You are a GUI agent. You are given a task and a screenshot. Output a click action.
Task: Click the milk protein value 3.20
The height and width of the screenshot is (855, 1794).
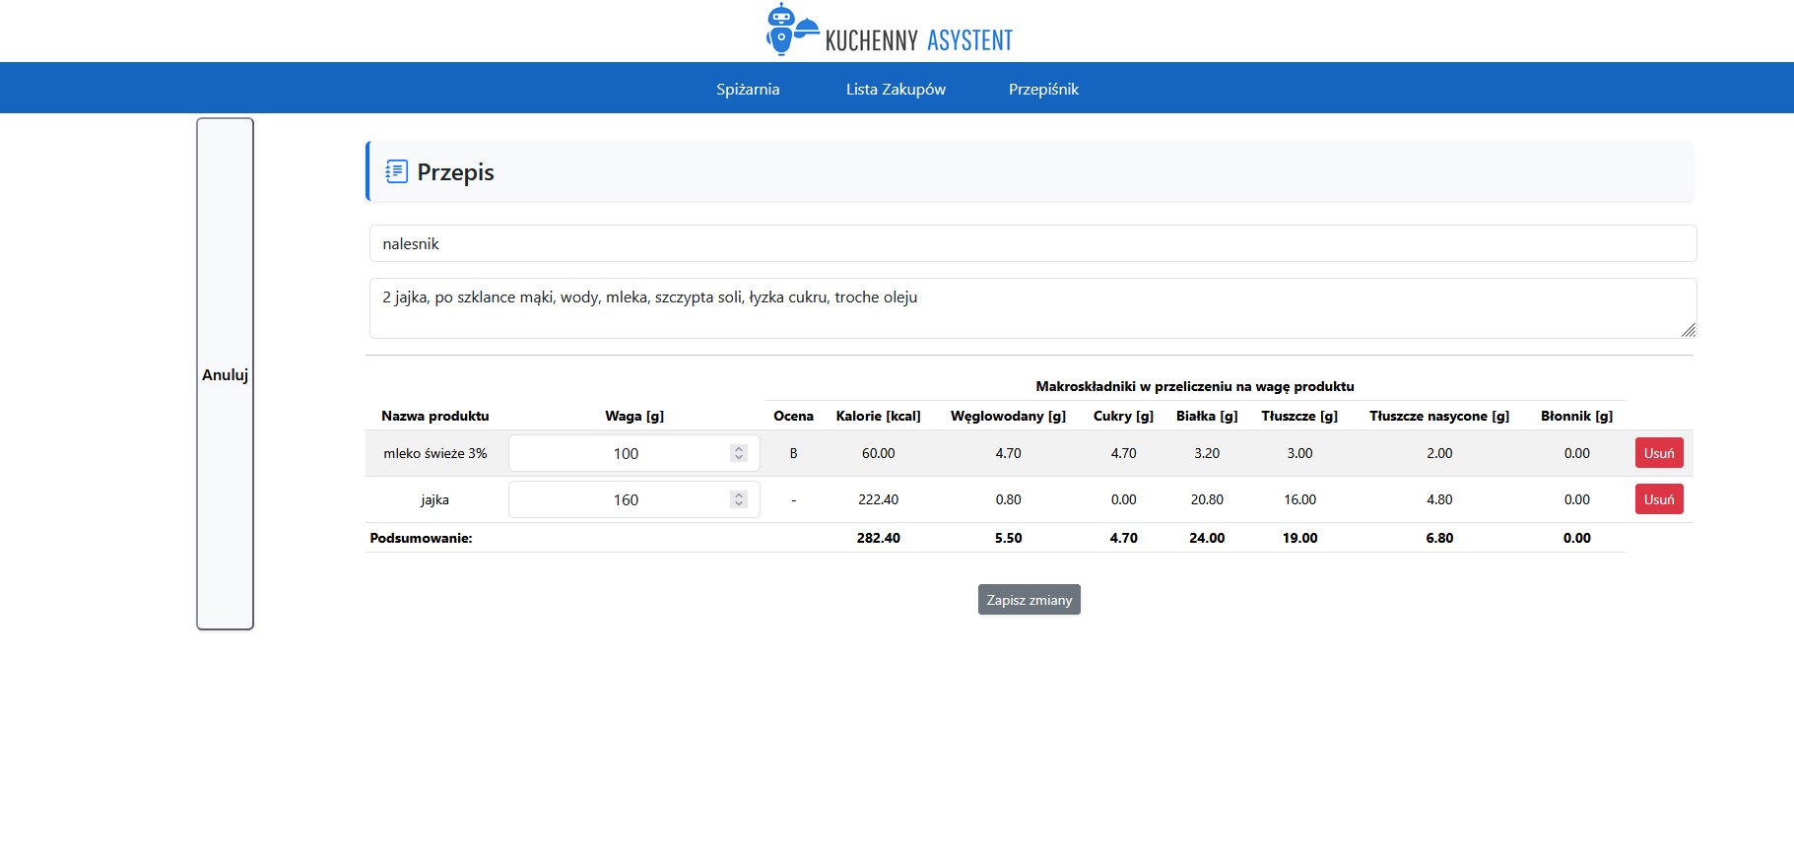tap(1207, 453)
